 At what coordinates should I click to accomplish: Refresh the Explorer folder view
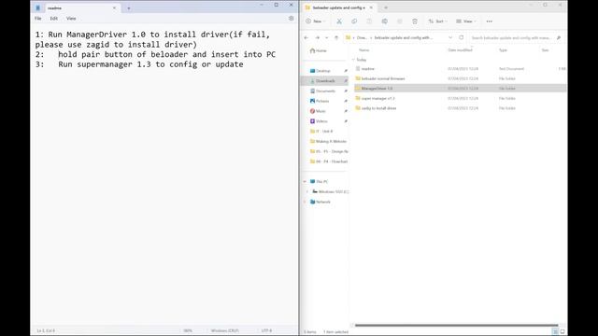[x=461, y=37]
